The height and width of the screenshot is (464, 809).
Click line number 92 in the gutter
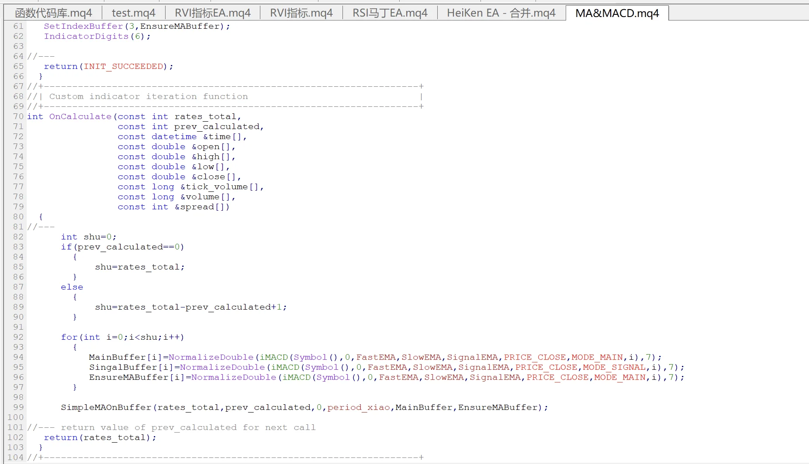point(18,337)
